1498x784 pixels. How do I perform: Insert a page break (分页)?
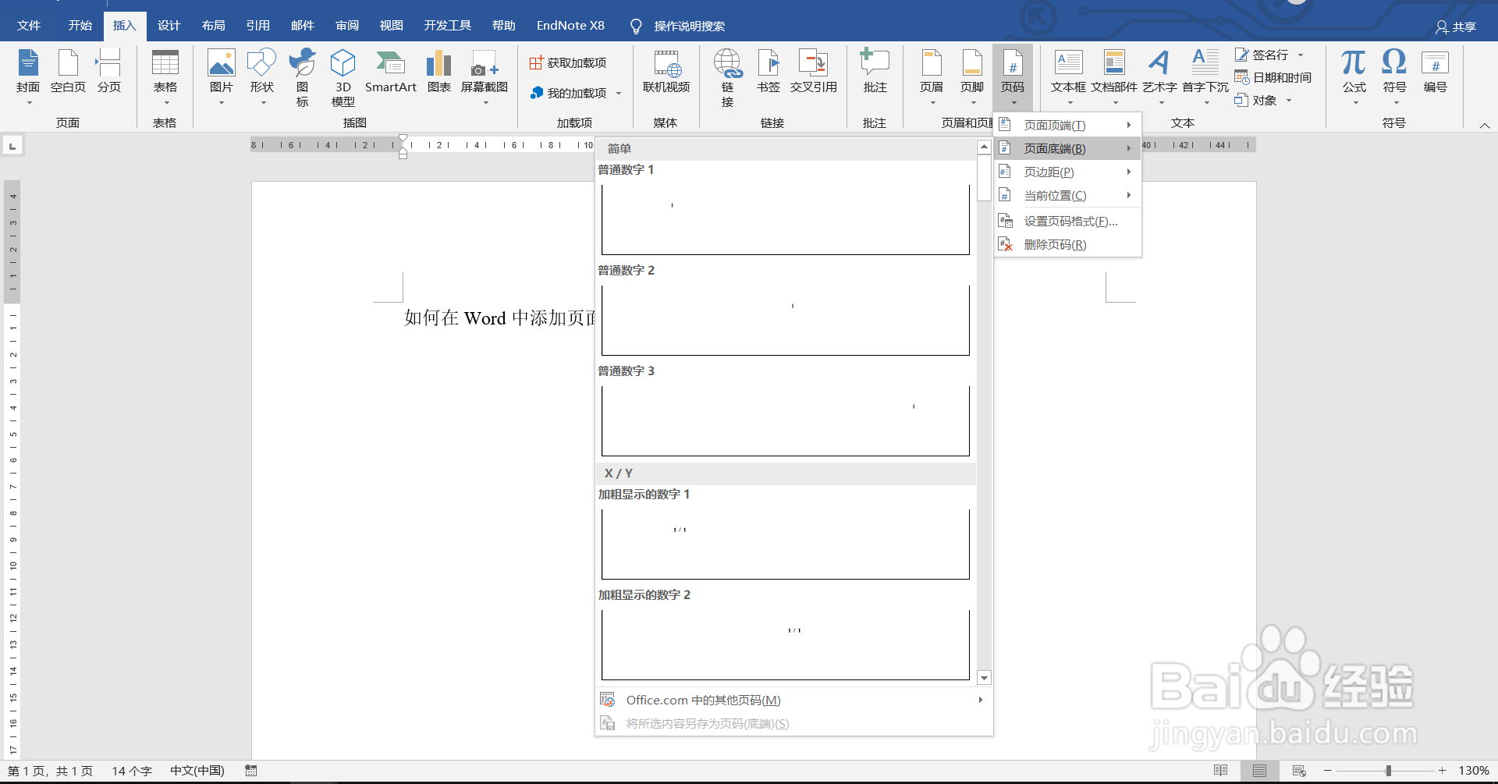point(109,72)
